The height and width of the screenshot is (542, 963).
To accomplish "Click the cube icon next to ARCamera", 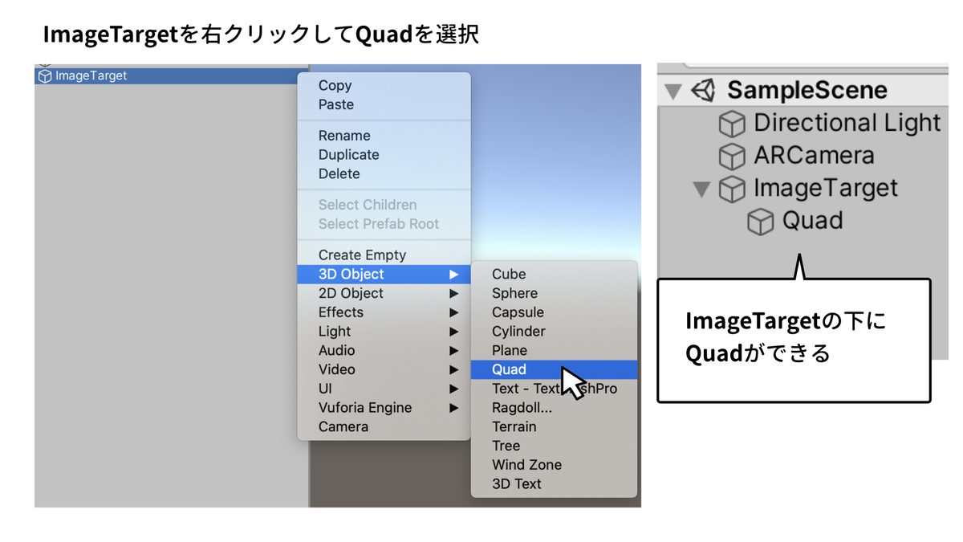I will click(733, 156).
